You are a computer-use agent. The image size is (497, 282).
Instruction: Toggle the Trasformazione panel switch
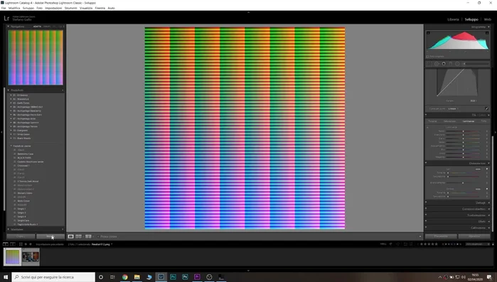click(x=426, y=215)
